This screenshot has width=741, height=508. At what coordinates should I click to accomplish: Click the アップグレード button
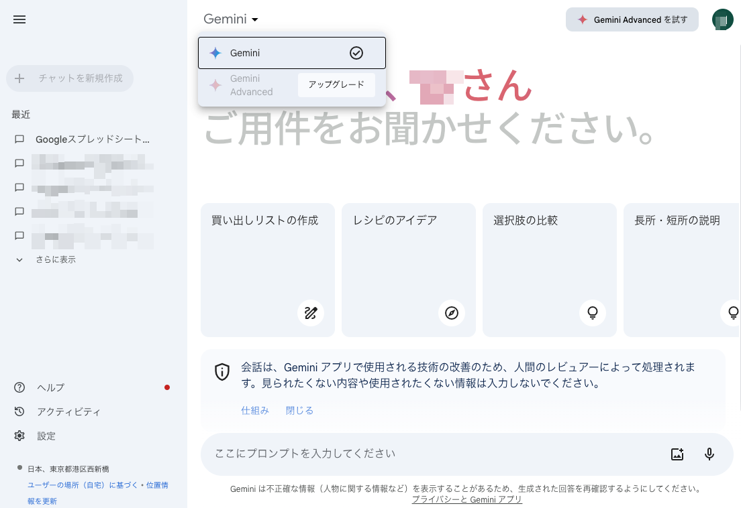click(336, 85)
